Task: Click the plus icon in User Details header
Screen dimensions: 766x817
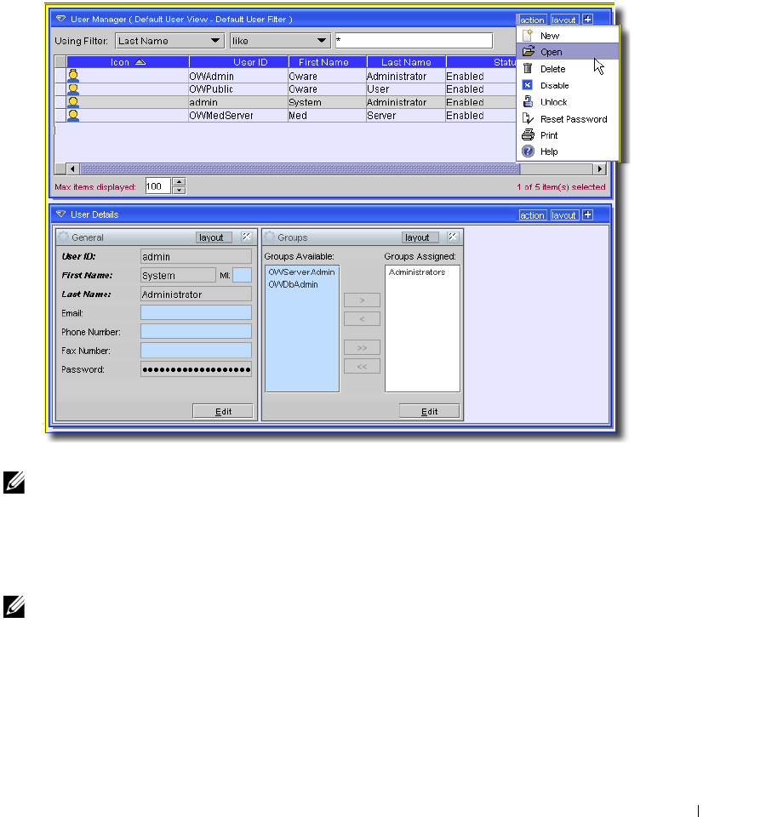Action: tap(588, 214)
